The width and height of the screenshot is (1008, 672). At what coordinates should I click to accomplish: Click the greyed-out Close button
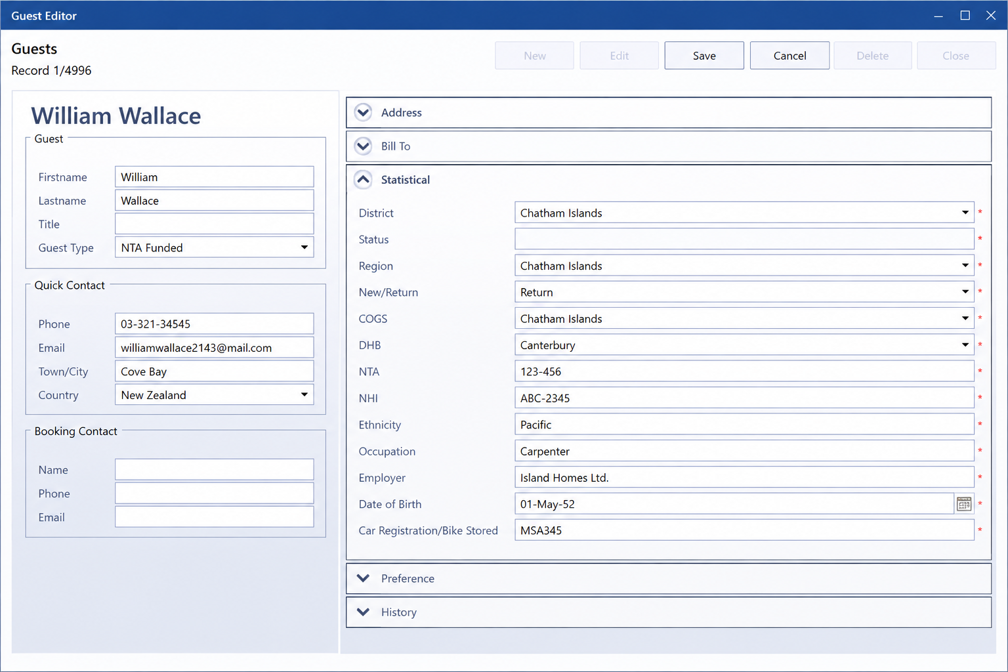click(x=955, y=56)
